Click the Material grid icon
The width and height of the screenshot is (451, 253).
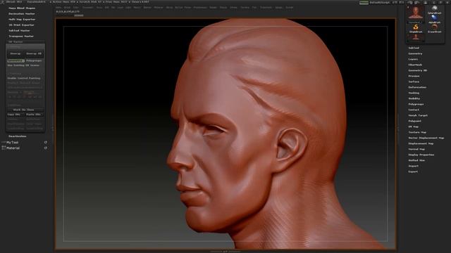(4, 148)
